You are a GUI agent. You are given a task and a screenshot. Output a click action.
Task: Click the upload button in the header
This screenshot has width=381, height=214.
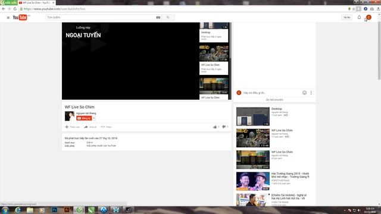tap(346, 17)
